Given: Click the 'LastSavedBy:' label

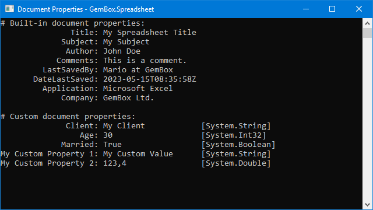Looking at the screenshot, I should pyautogui.click(x=70, y=70).
